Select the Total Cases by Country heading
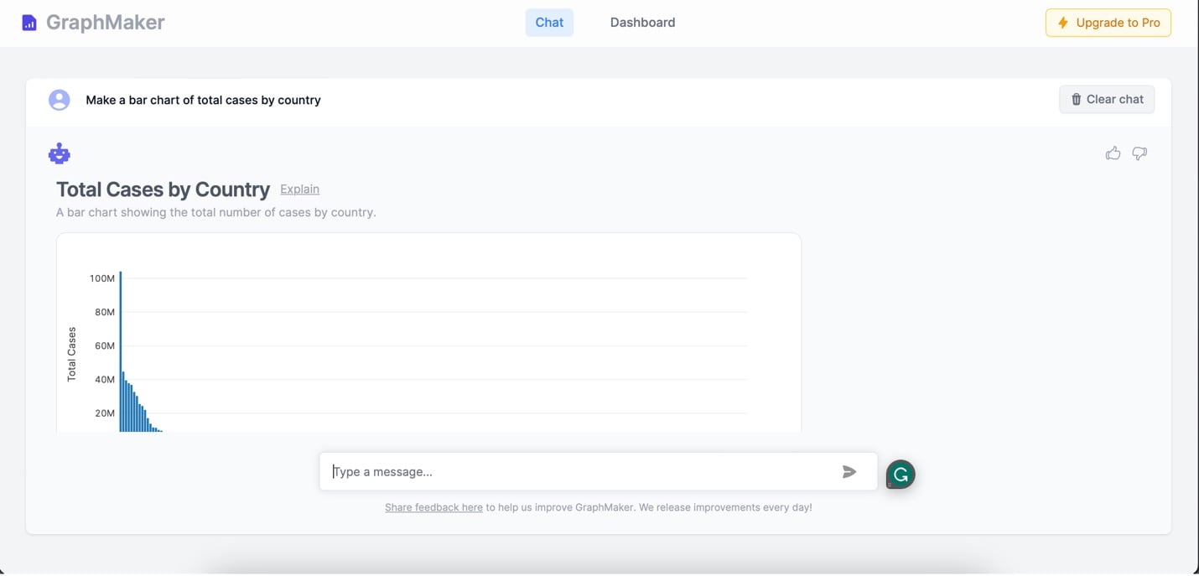 click(163, 189)
